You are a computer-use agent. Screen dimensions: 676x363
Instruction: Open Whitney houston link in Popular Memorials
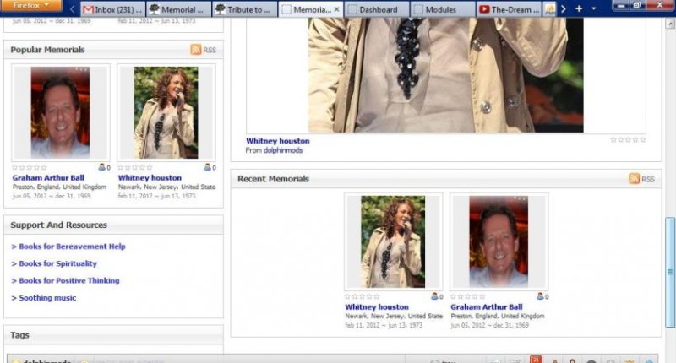pyautogui.click(x=150, y=178)
